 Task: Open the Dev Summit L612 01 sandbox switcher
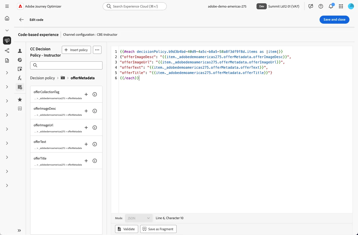(278, 6)
